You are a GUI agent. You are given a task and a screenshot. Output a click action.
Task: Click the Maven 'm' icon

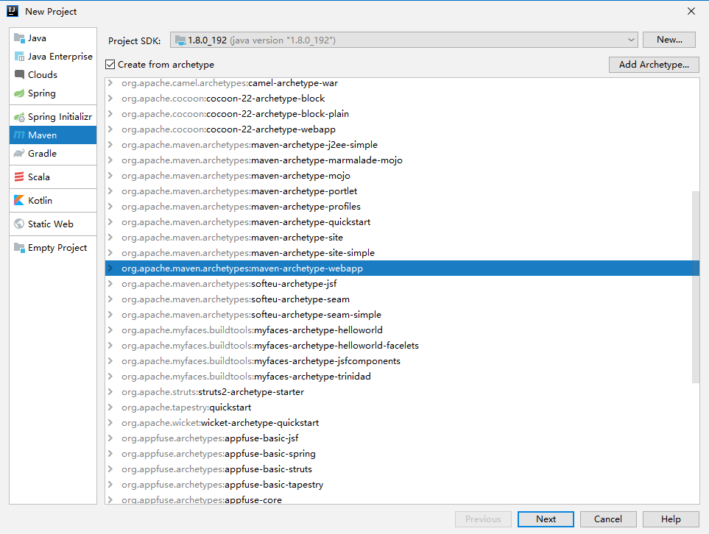click(x=19, y=135)
